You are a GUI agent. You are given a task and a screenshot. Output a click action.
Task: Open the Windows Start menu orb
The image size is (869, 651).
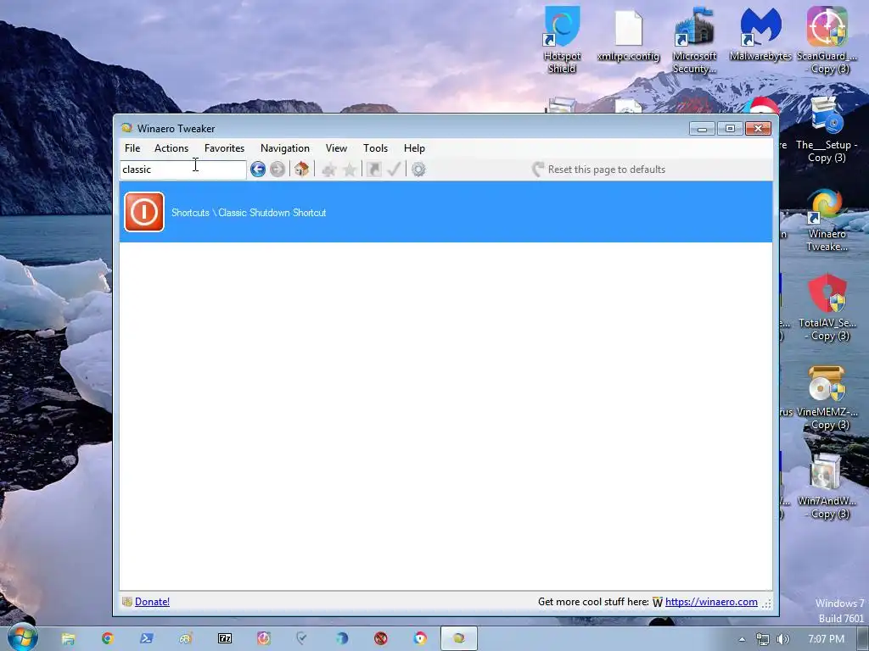[x=22, y=637]
